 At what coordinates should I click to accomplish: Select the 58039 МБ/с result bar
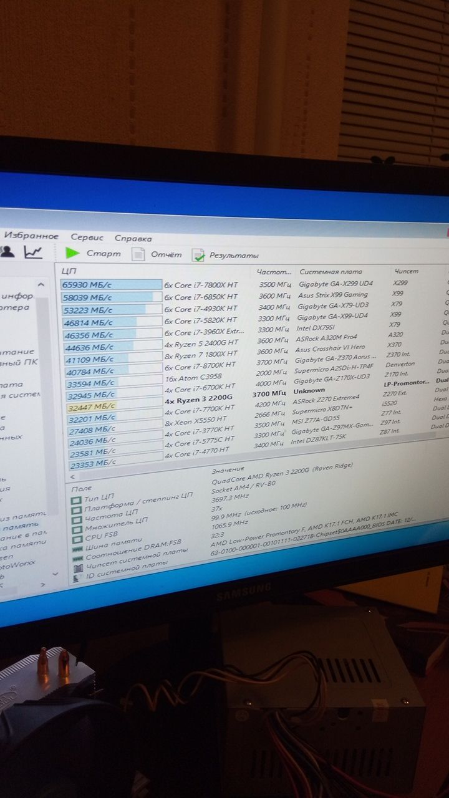pyautogui.click(x=112, y=297)
